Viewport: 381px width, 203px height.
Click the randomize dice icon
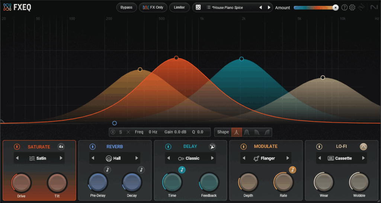pyautogui.click(x=199, y=7)
